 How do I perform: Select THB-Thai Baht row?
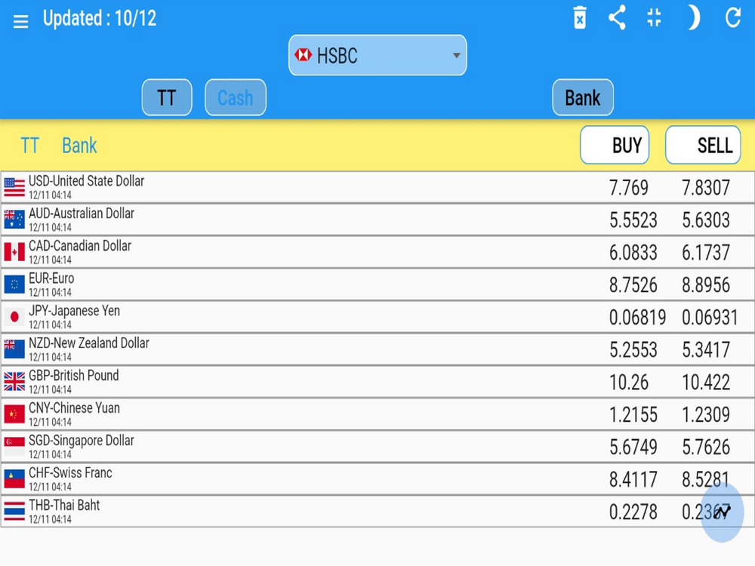tap(377, 511)
